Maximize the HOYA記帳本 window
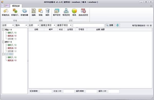This screenshot has width=154, height=100. 146,2
